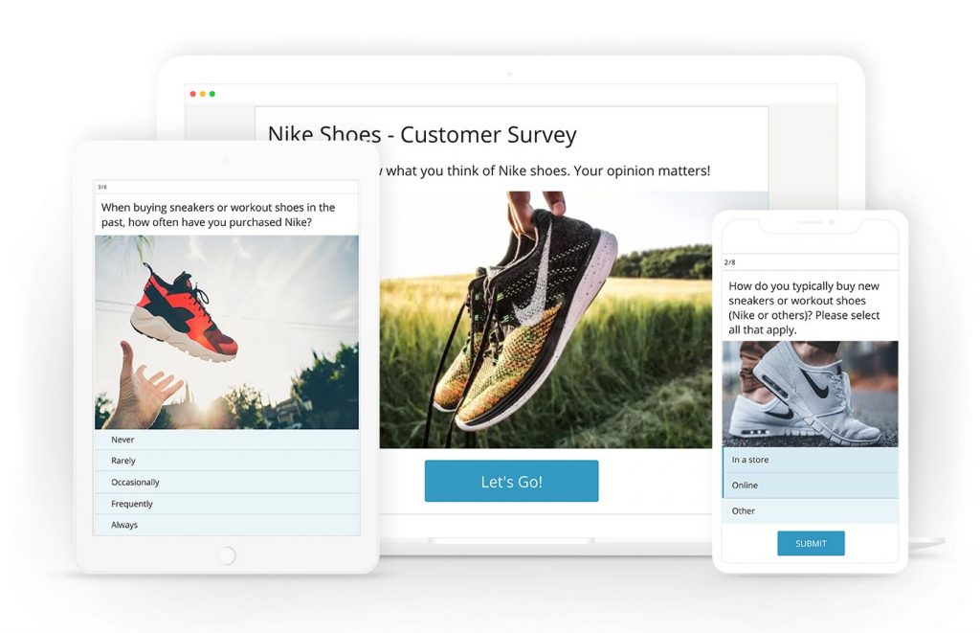Pick the Always answer option
This screenshot has width=980, height=633.
point(227,525)
